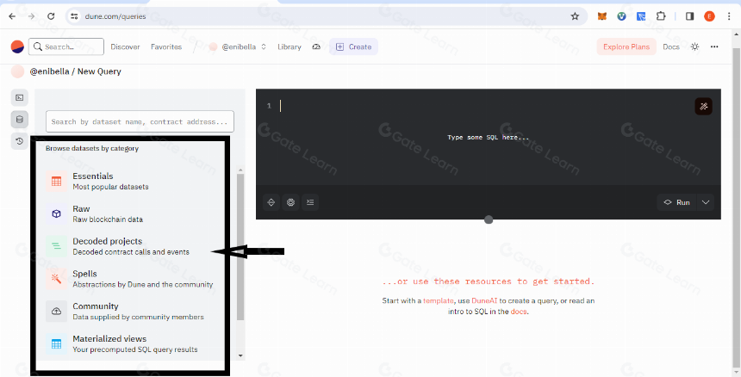Select the data explorer database icon
Screen dimensions: 741x377
tap(19, 120)
